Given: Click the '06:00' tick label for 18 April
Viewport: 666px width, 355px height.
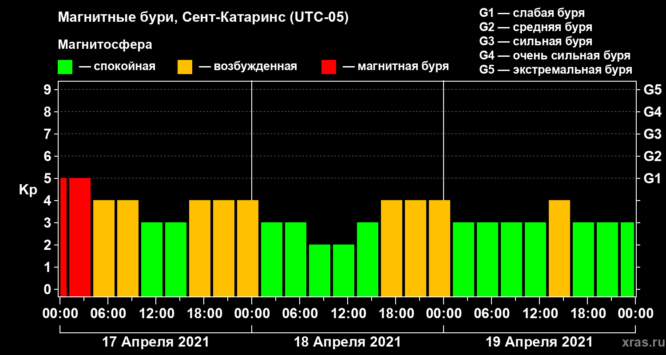Looking at the screenshot, I should (299, 313).
